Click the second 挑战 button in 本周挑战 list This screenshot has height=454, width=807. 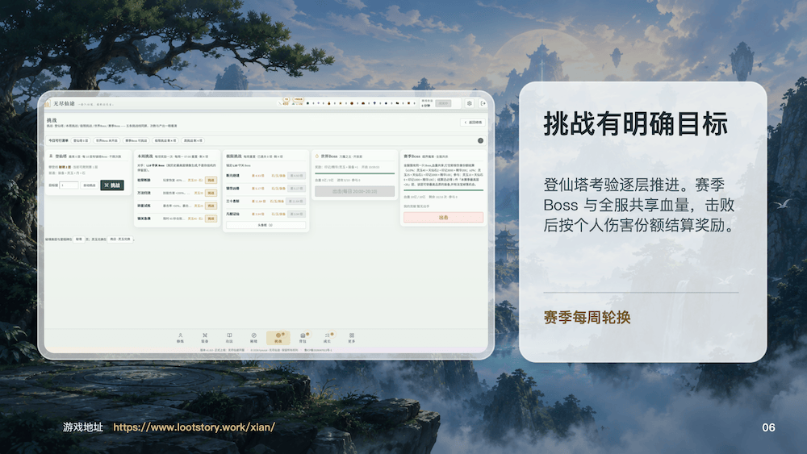point(211,193)
